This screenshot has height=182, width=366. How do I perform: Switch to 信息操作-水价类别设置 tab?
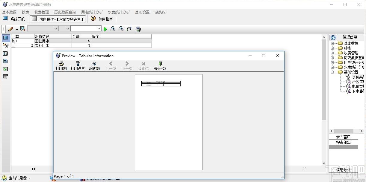pyautogui.click(x=58, y=19)
